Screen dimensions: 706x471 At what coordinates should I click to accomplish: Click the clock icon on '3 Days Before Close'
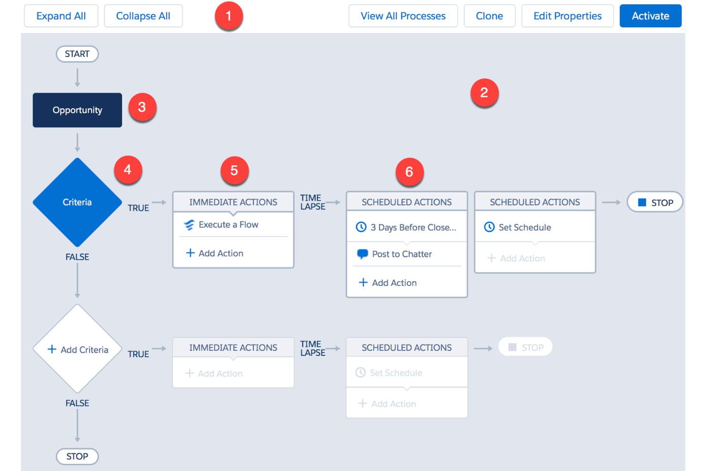click(361, 227)
